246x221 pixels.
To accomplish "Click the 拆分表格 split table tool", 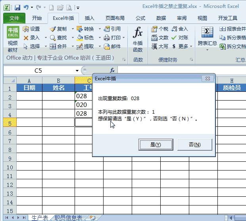I will click(x=233, y=38).
